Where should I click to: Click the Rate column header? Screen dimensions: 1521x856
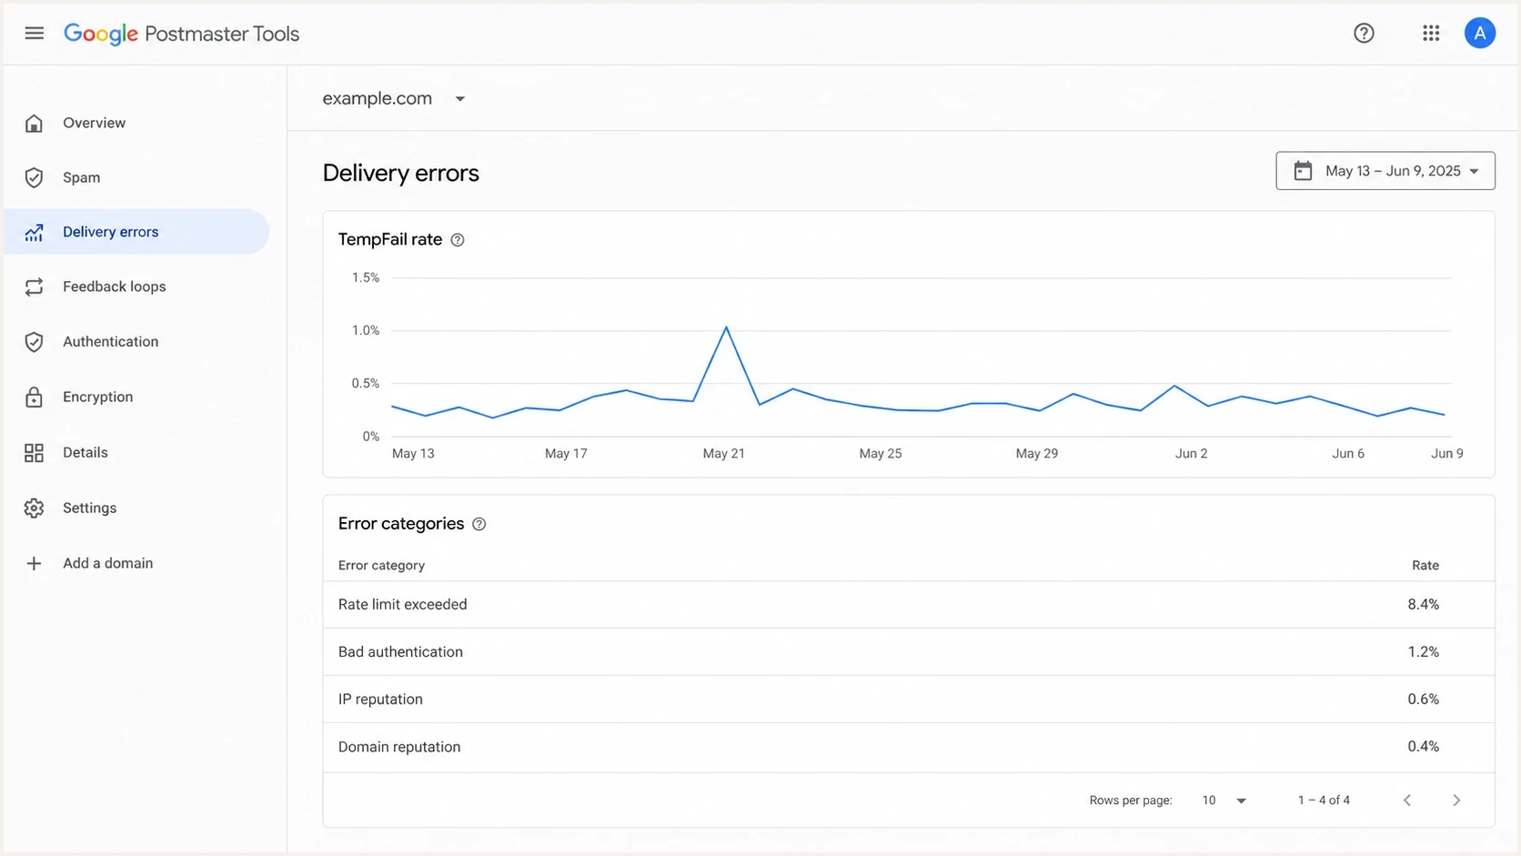(x=1425, y=566)
